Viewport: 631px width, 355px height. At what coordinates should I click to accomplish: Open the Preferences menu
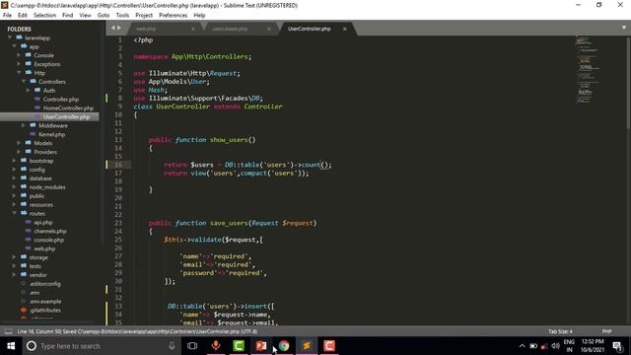point(174,16)
